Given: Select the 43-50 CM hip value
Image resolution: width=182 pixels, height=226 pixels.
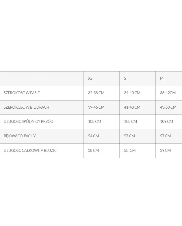Looking at the screenshot, I should [x=168, y=107].
